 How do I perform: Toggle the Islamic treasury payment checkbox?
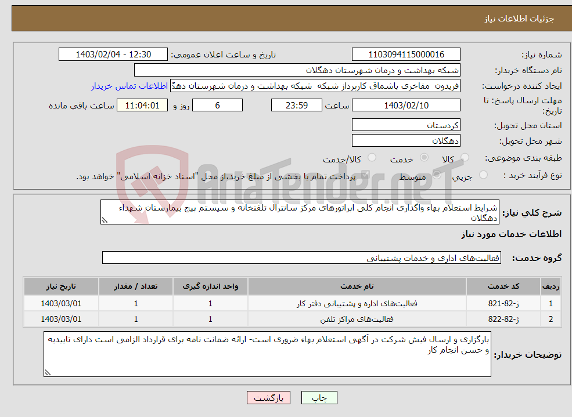(x=364, y=175)
